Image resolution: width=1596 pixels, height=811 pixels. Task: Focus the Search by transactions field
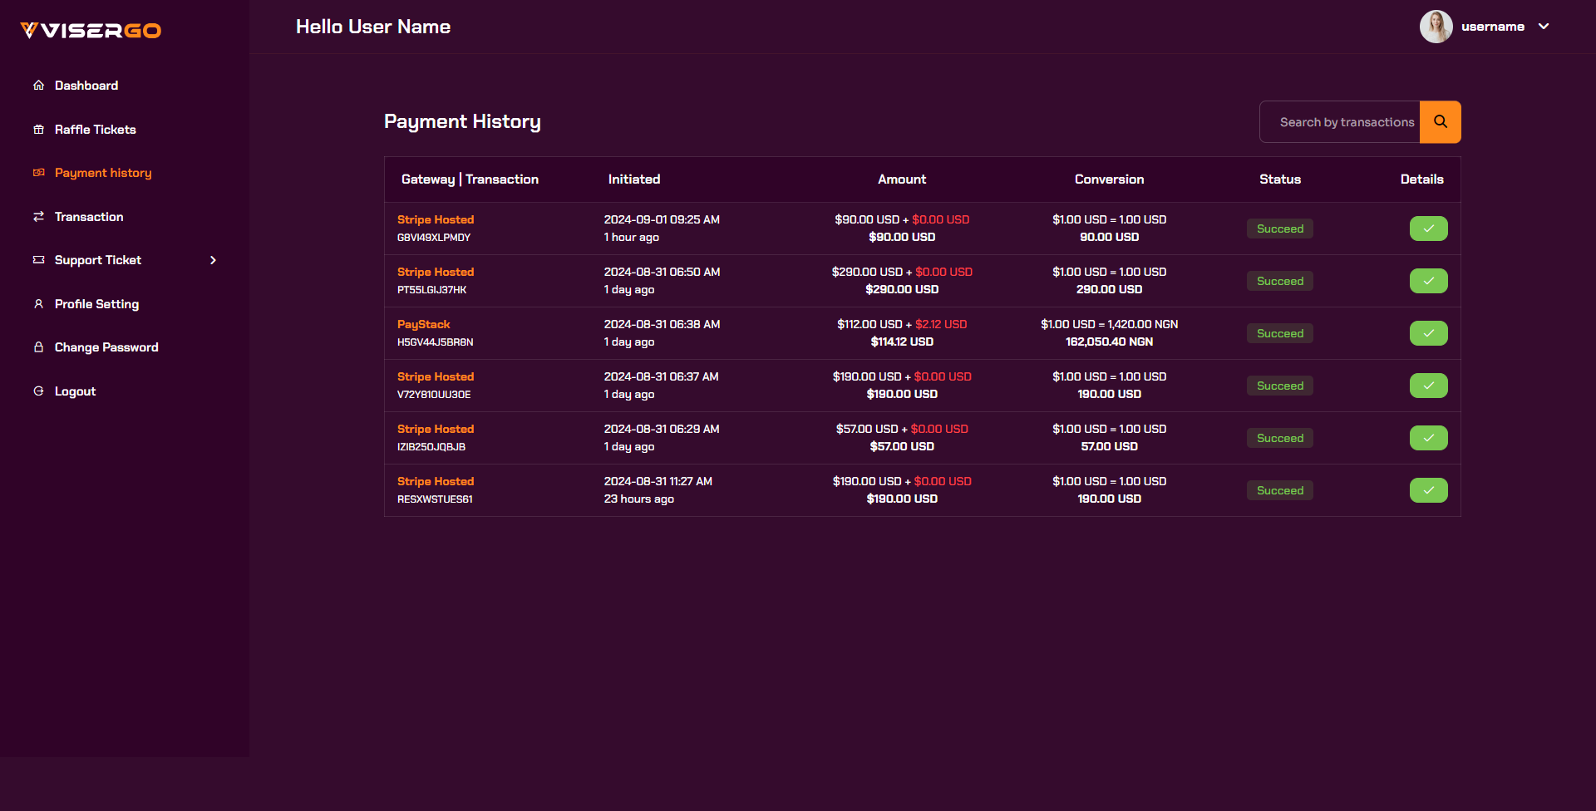click(1340, 122)
